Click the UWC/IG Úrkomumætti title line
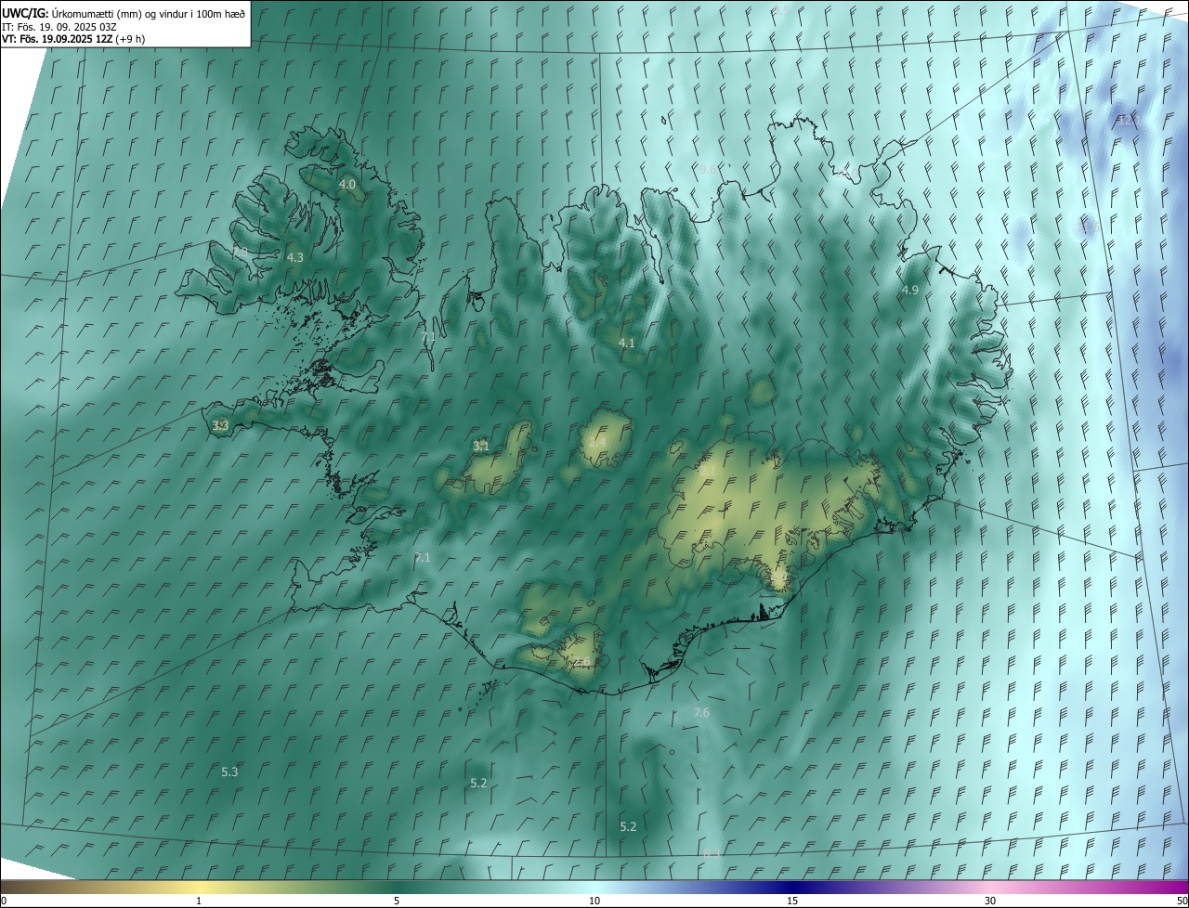This screenshot has height=908, width=1189. click(124, 13)
